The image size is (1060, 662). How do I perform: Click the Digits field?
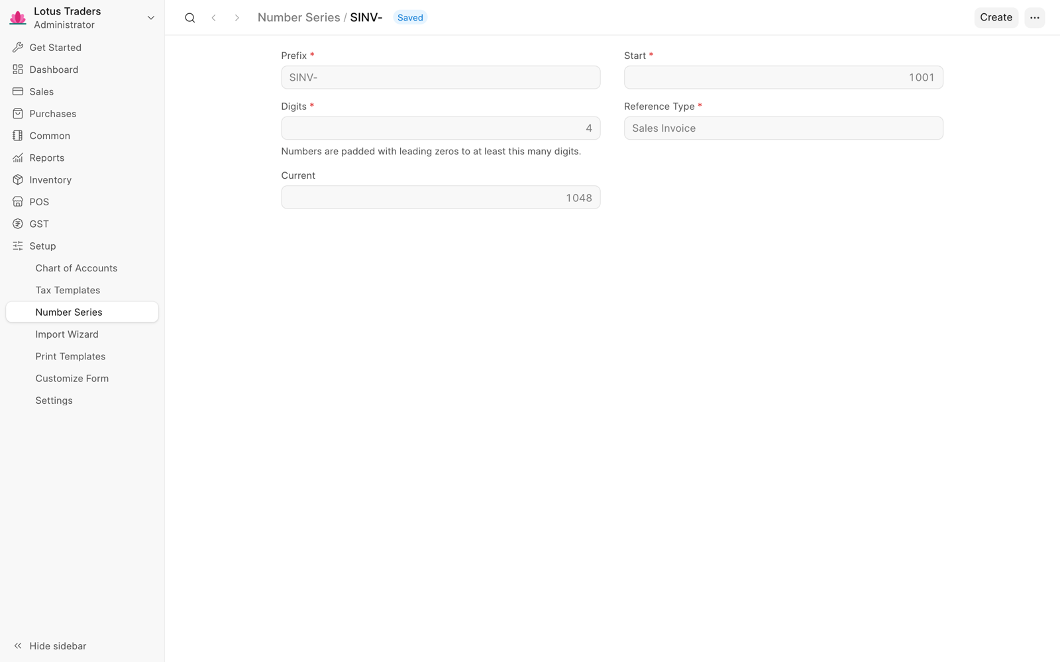coord(441,128)
